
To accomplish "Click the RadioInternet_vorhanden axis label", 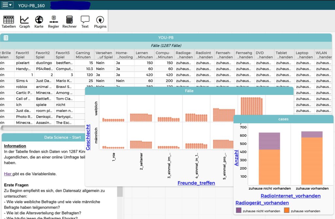I will click(x=291, y=196).
